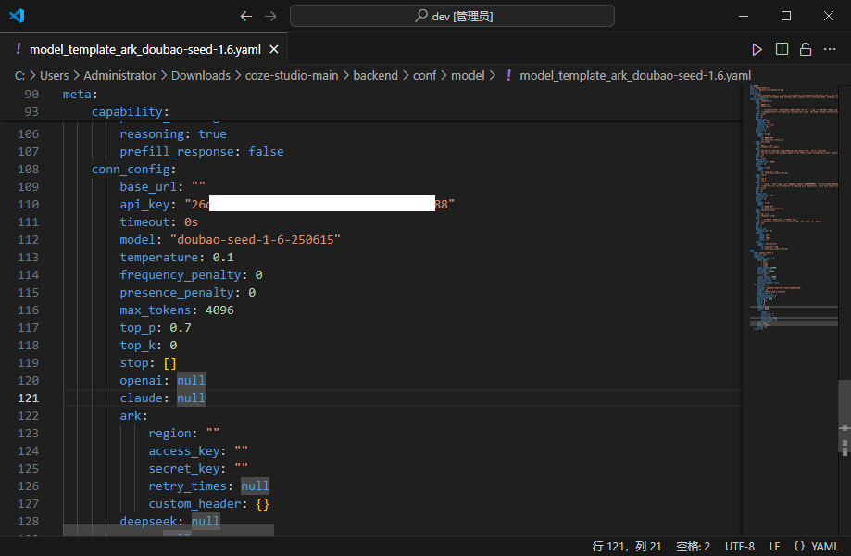Go forward using the right arrow
851x556 pixels.
(x=269, y=16)
